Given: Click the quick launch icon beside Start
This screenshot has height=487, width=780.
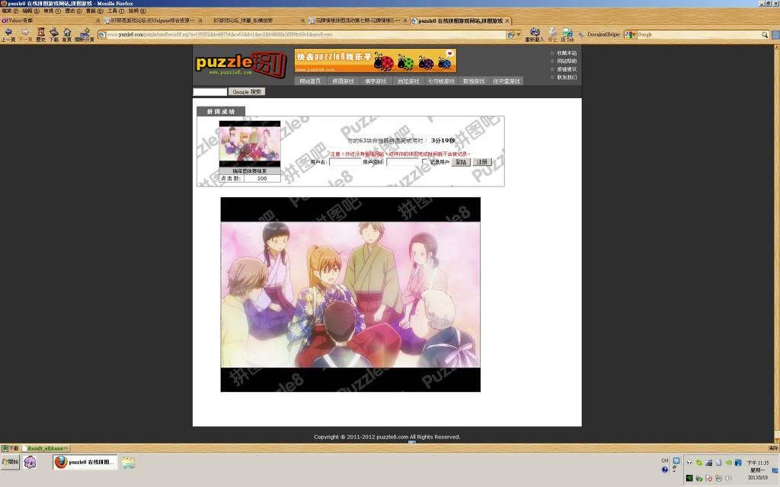Looking at the screenshot, I should coord(30,462).
